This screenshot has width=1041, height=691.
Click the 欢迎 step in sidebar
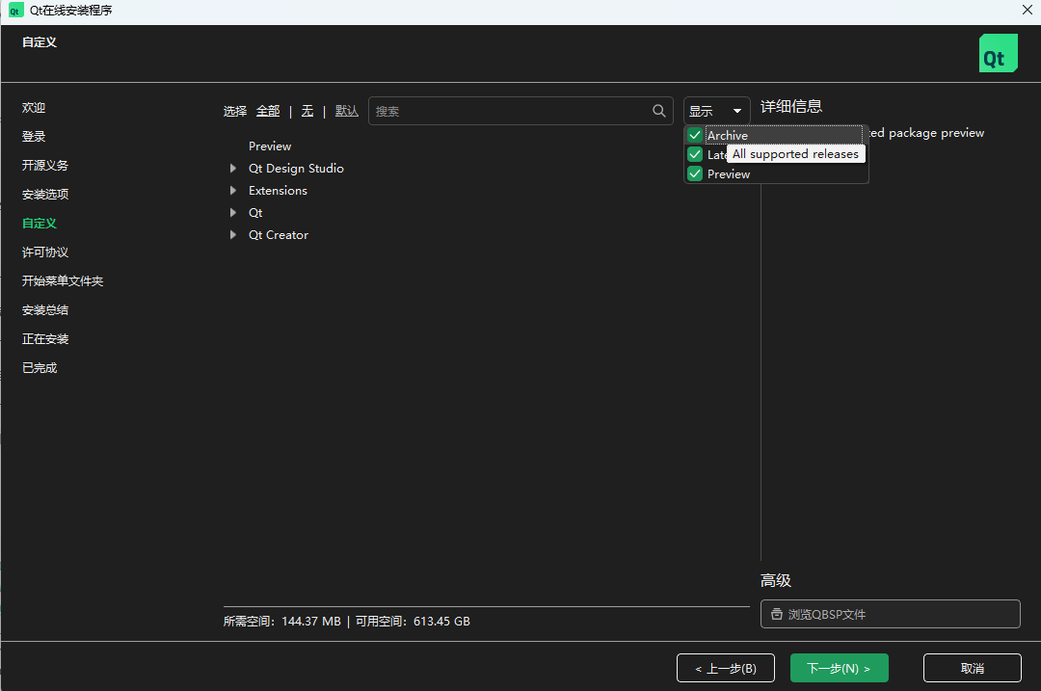33,108
